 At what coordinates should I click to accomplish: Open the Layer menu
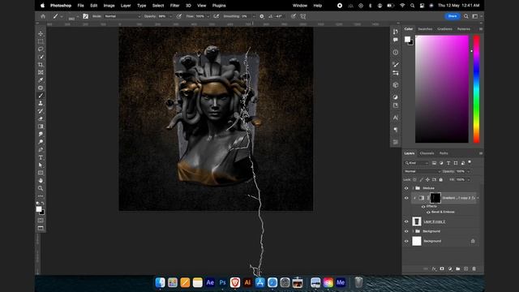click(x=126, y=6)
